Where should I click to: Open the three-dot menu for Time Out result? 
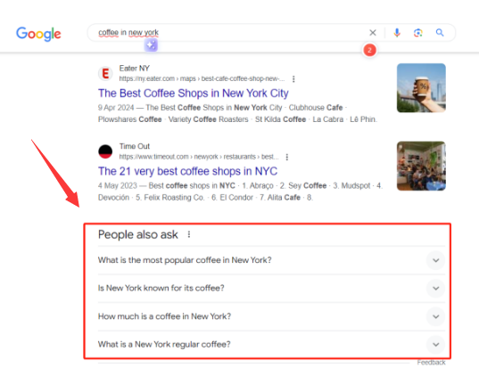287,157
